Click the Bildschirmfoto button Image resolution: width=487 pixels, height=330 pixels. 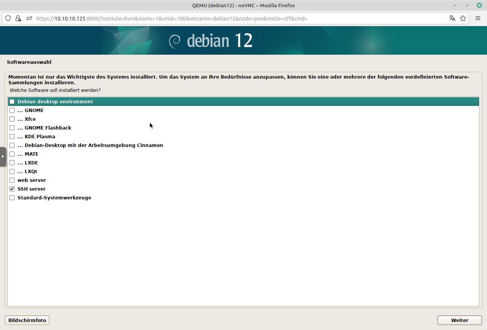pyautogui.click(x=27, y=320)
